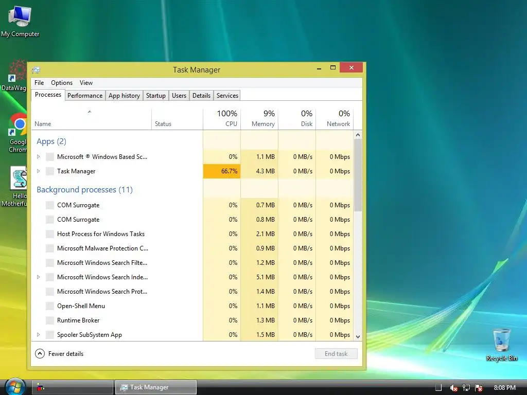Click the action center flag tray icon
Viewport: 527px width, 395px height.
click(479, 388)
